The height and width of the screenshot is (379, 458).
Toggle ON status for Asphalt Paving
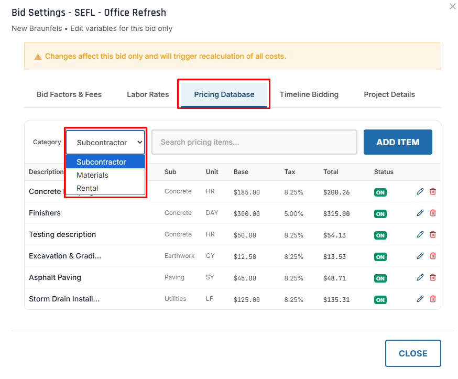click(380, 278)
